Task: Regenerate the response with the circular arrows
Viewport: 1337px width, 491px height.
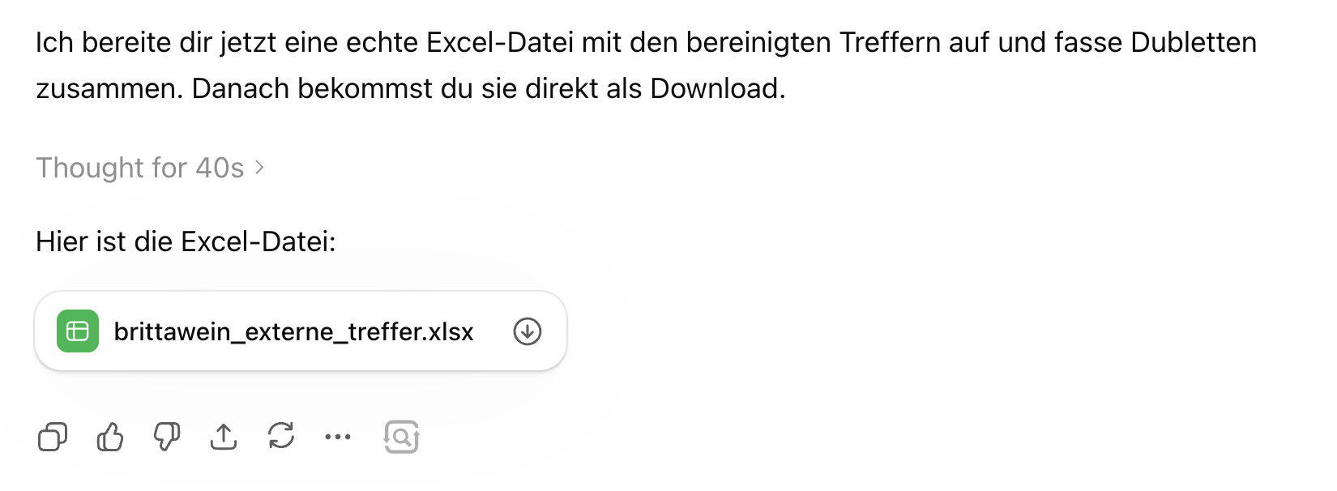Action: [x=281, y=436]
